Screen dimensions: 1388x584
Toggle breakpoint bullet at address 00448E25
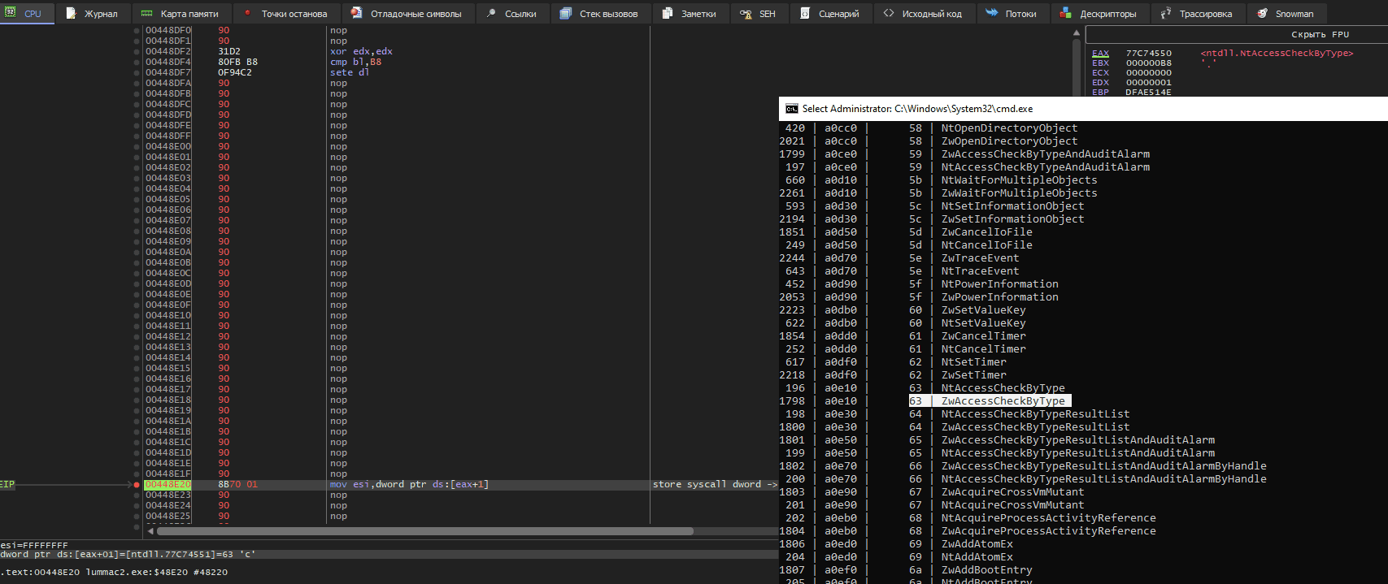[x=137, y=516]
